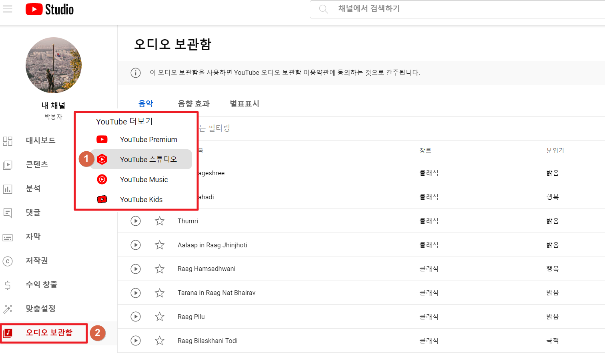The height and width of the screenshot is (353, 605).
Task: Click the title Raag Pilu
Action: coord(191,317)
